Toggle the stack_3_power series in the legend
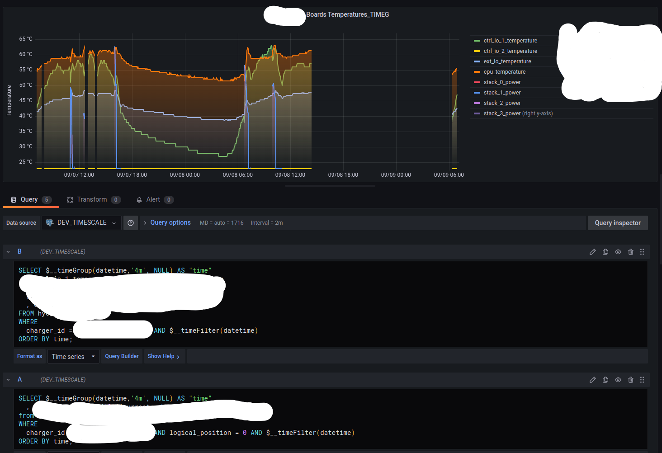The height and width of the screenshot is (453, 662). [502, 113]
